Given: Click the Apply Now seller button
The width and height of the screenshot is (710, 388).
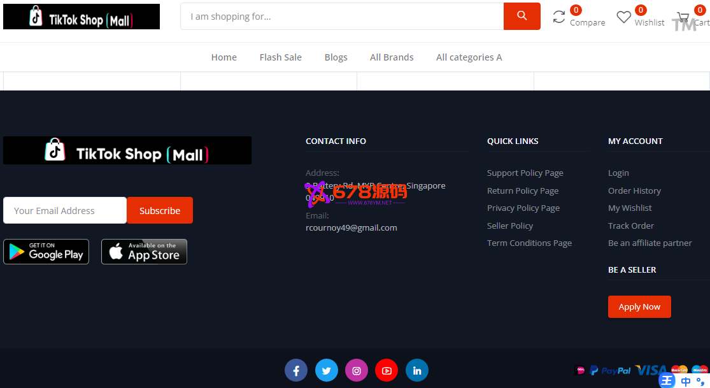Looking at the screenshot, I should coord(639,306).
